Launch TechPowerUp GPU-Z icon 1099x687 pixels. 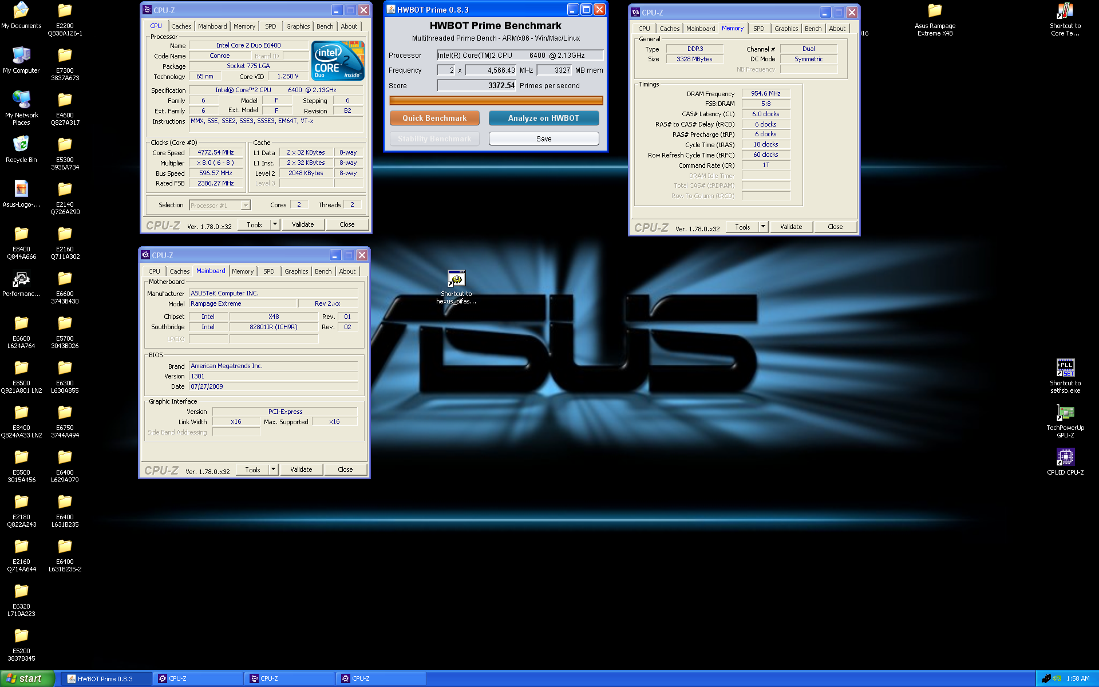pyautogui.click(x=1065, y=421)
